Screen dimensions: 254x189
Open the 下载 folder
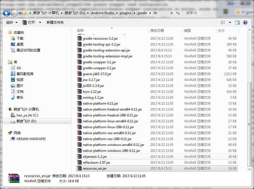point(20,38)
